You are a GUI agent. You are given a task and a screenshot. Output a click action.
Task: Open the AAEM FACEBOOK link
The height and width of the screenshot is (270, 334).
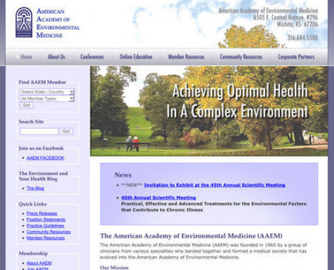(45, 158)
